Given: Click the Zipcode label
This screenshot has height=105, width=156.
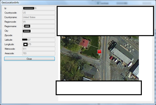Looking at the screenshot, I should 9,35.
